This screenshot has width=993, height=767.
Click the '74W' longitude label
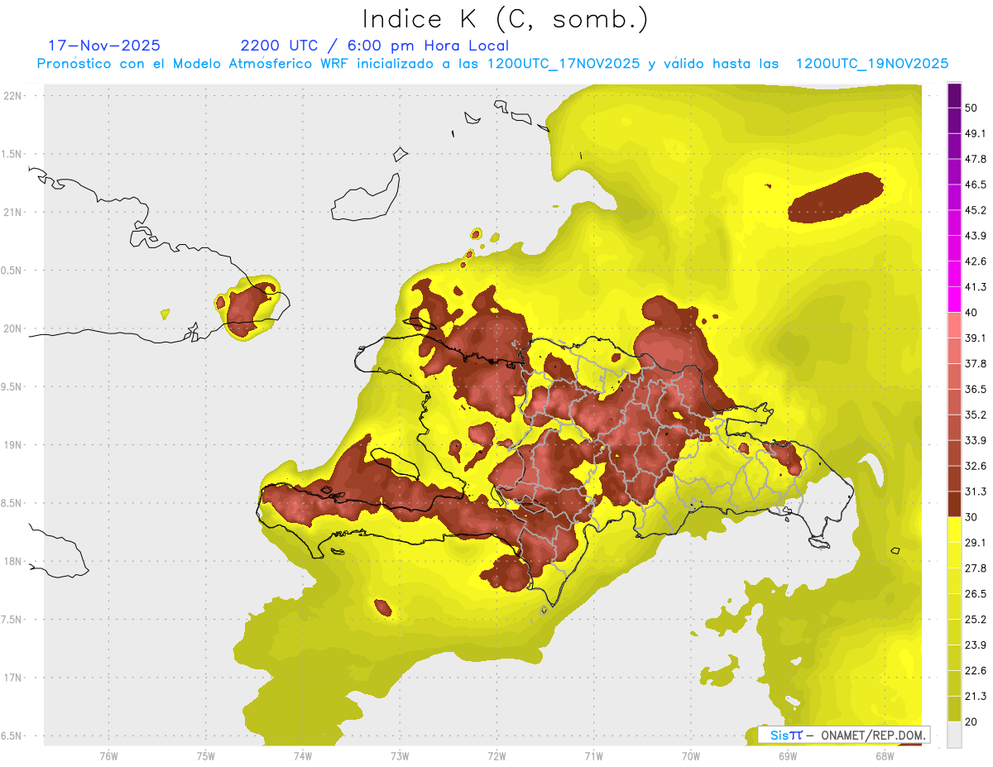point(303,755)
